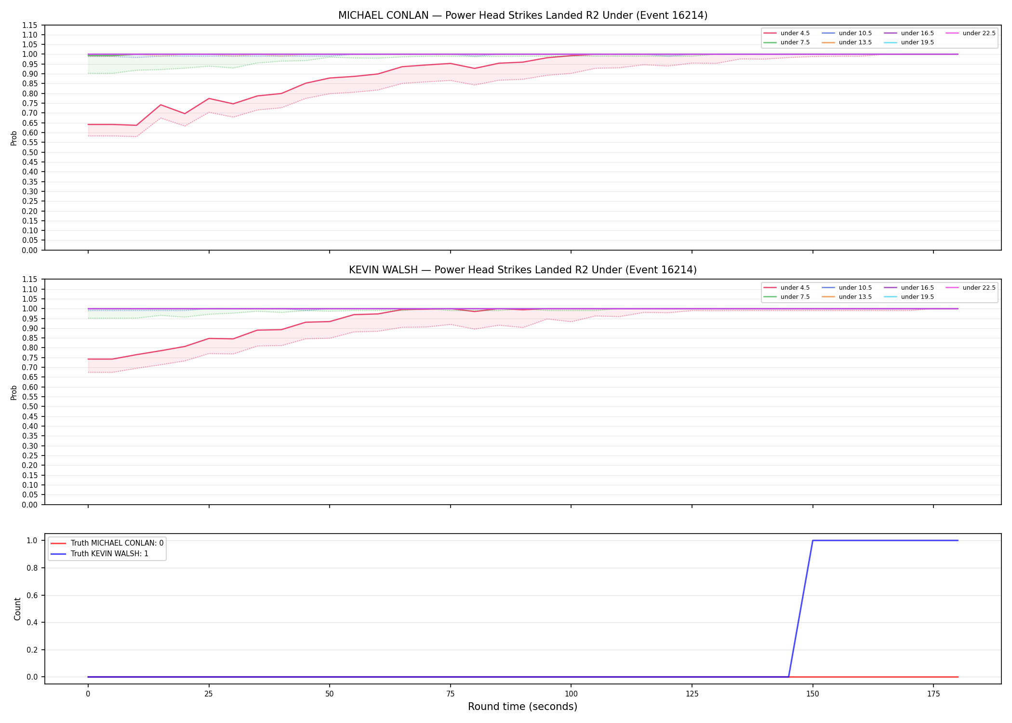The image size is (1012, 723).
Task: Click x-axis tick label '100'
Action: pos(571,695)
